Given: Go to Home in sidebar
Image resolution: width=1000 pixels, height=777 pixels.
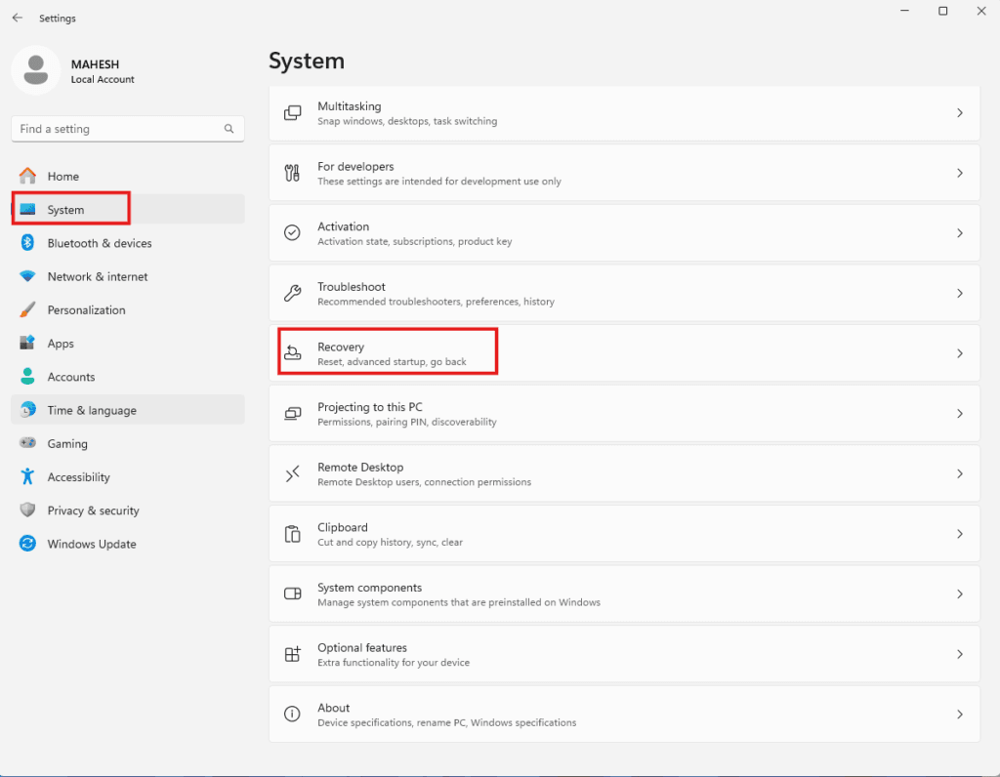Looking at the screenshot, I should click(x=63, y=177).
